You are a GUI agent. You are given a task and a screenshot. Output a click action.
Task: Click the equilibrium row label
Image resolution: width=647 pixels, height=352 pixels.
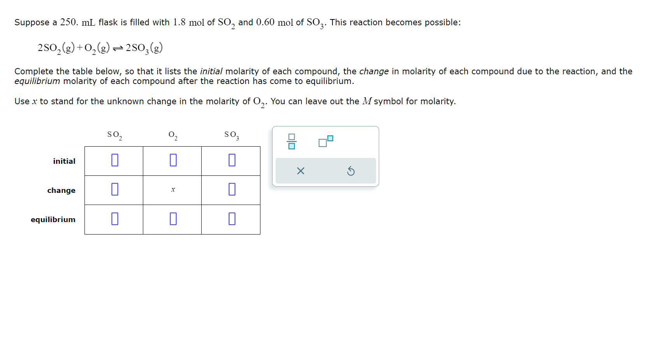[x=53, y=219]
